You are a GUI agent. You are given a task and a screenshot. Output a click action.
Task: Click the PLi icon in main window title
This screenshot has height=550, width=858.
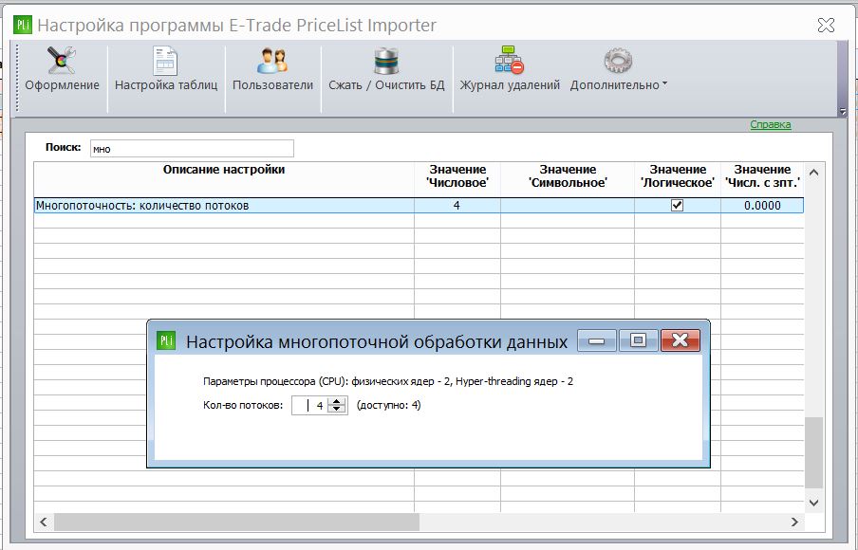coord(23,26)
